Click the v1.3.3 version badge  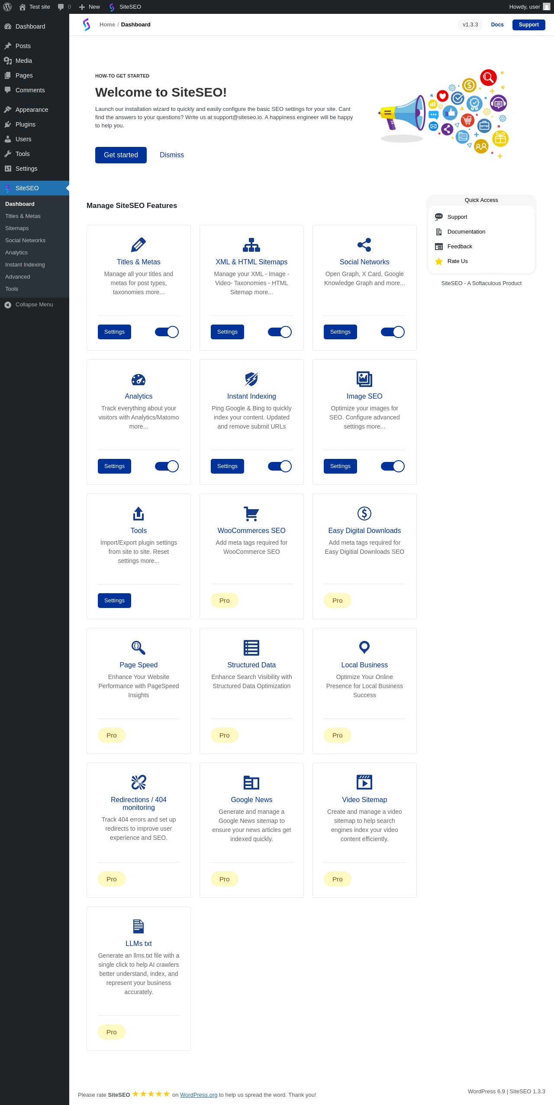[470, 25]
